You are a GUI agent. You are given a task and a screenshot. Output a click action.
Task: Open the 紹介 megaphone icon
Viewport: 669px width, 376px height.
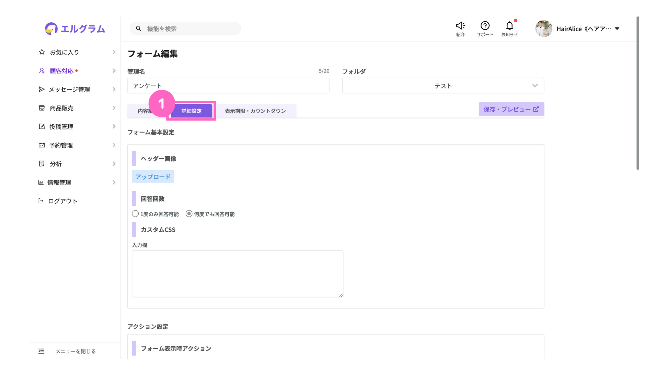(x=460, y=26)
